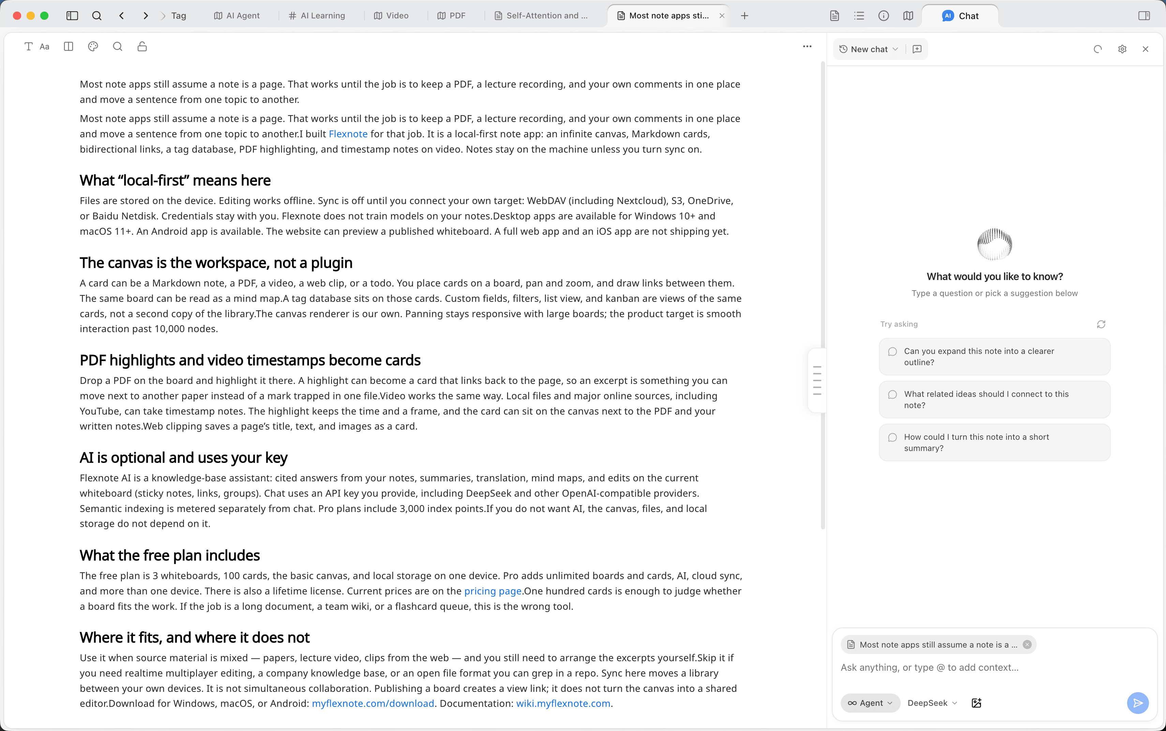Switch to the Self-Attention and ... tab
The height and width of the screenshot is (731, 1166).
pyautogui.click(x=541, y=15)
